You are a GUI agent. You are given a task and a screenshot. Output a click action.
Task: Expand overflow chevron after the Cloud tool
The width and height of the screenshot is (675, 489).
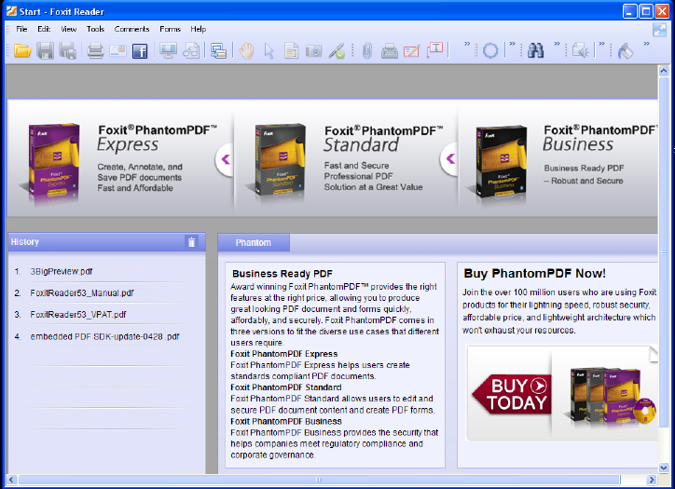tap(512, 44)
